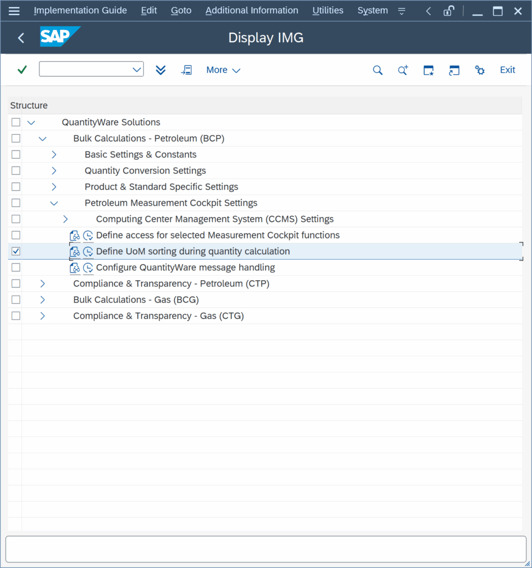
Task: Tick the Product & Standard Specific Settings checkbox
Action: pos(16,186)
